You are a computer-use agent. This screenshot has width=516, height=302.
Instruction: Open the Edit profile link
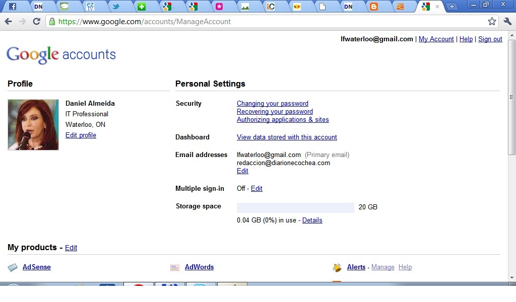[81, 135]
